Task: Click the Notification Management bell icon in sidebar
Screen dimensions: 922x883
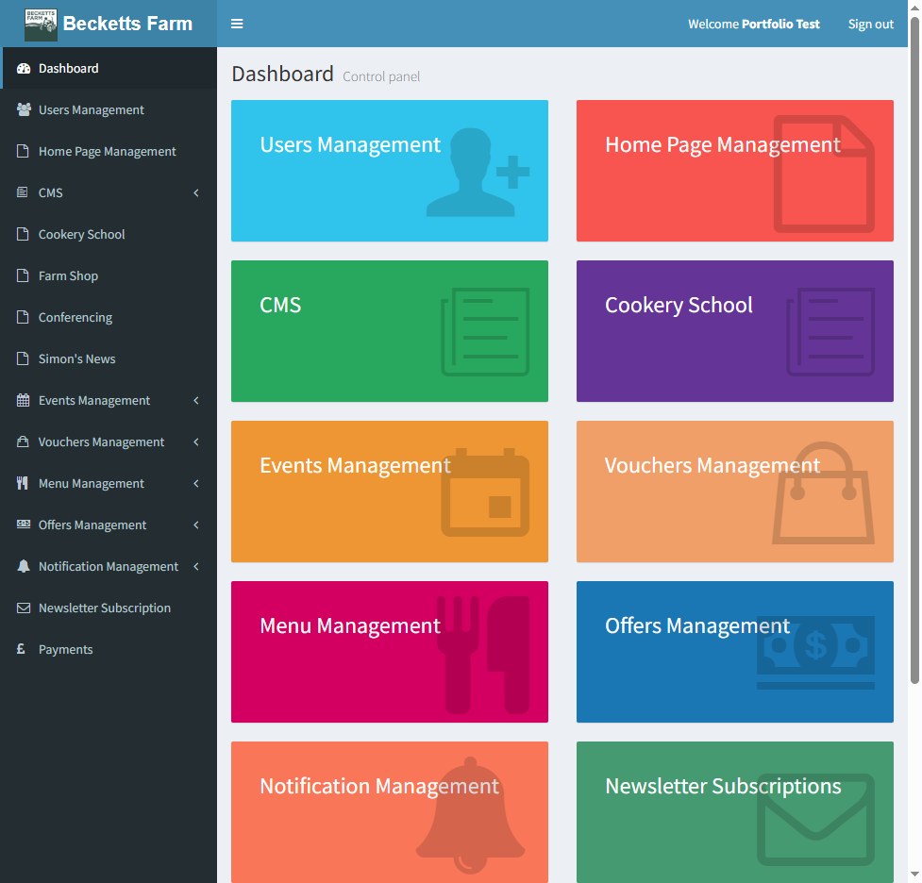Action: [x=24, y=566]
